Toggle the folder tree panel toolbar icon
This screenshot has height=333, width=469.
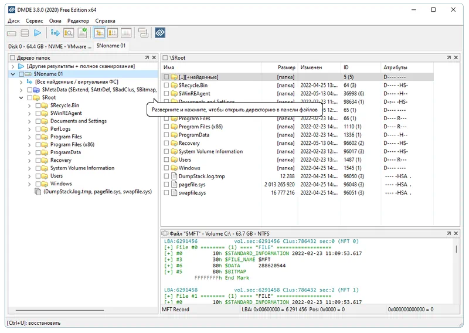point(99,33)
